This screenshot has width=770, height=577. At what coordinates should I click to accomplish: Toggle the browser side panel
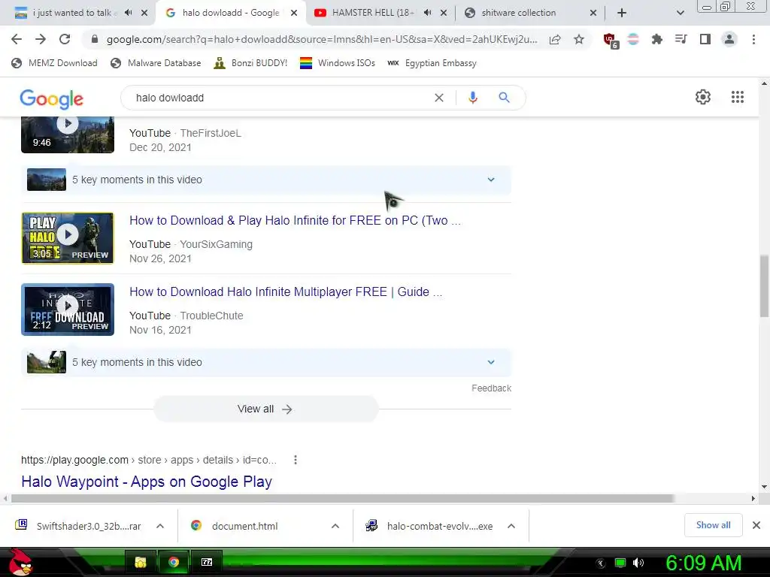(x=705, y=39)
